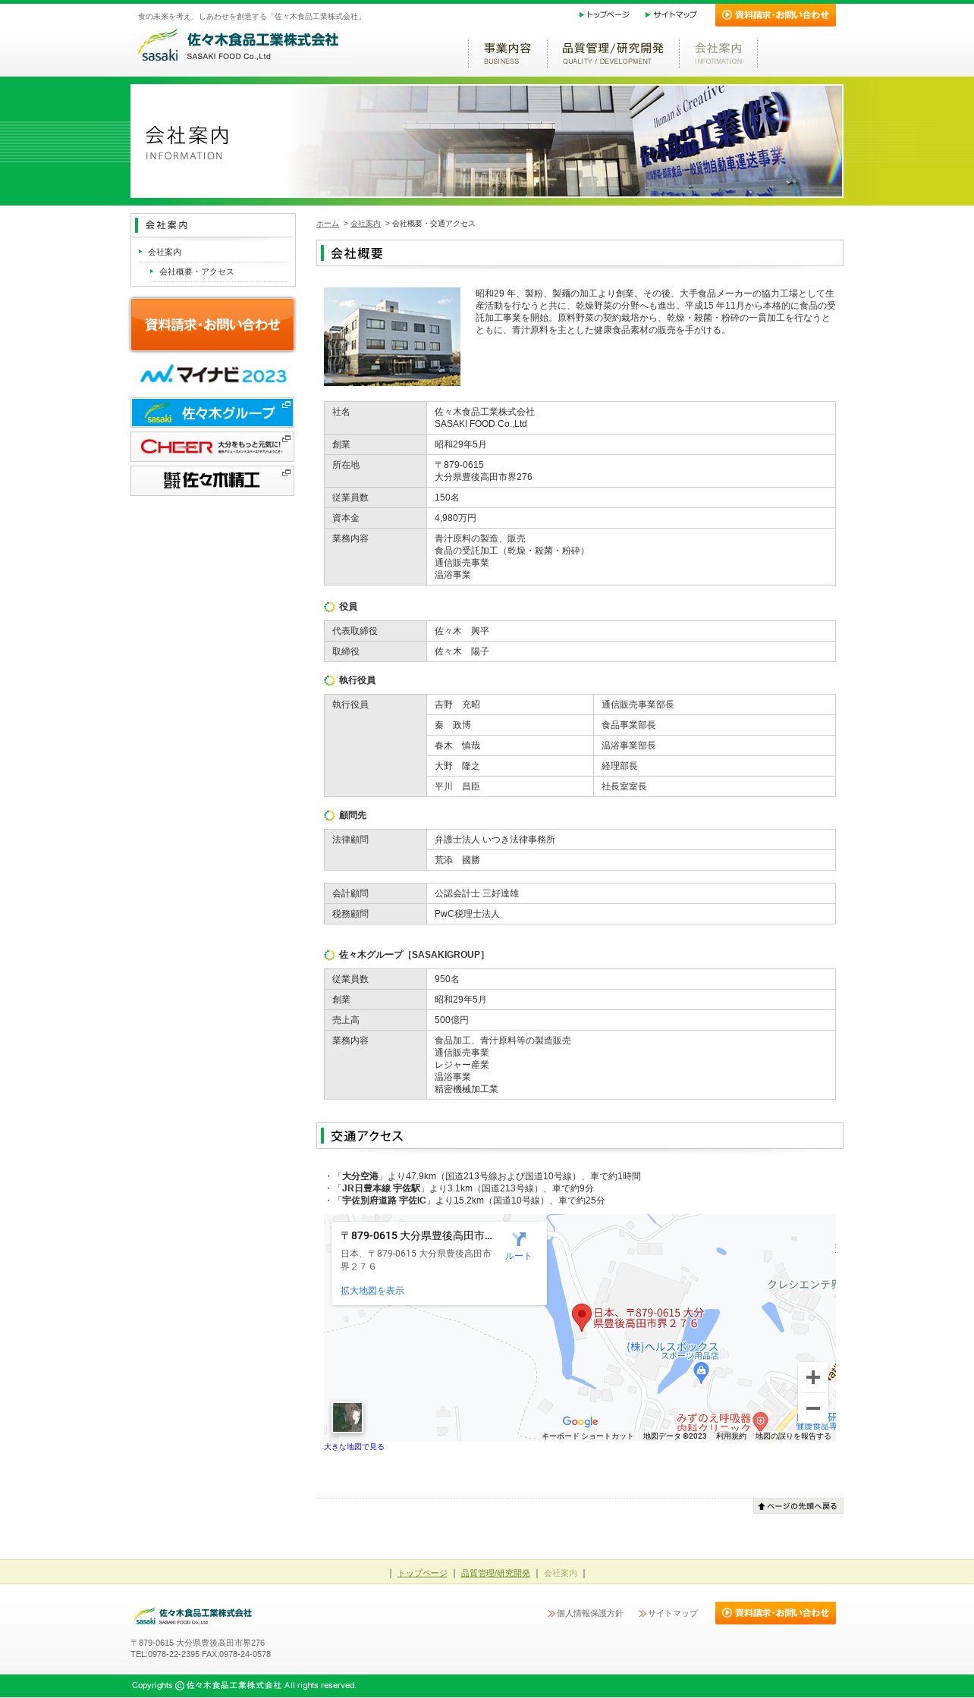Open footer 品質管理/研究開発 link

[495, 1573]
